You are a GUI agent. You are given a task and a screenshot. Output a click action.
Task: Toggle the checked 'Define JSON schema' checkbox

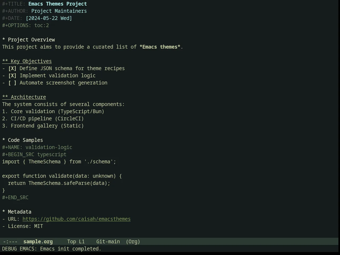(x=12, y=69)
